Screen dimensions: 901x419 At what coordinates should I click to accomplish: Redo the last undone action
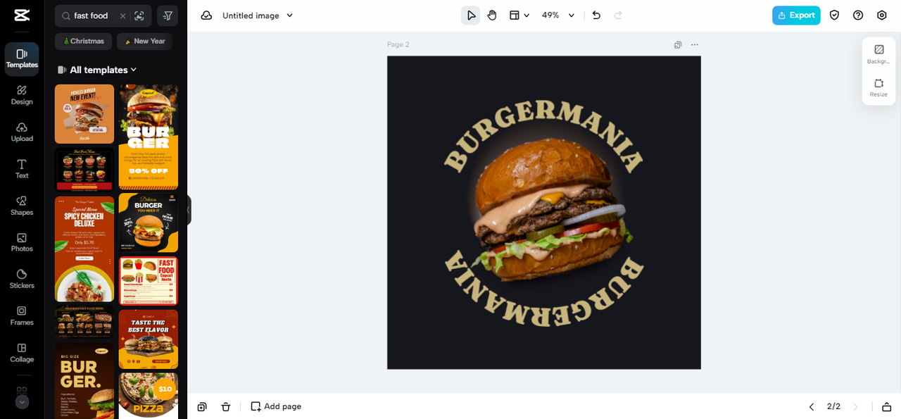coord(618,15)
